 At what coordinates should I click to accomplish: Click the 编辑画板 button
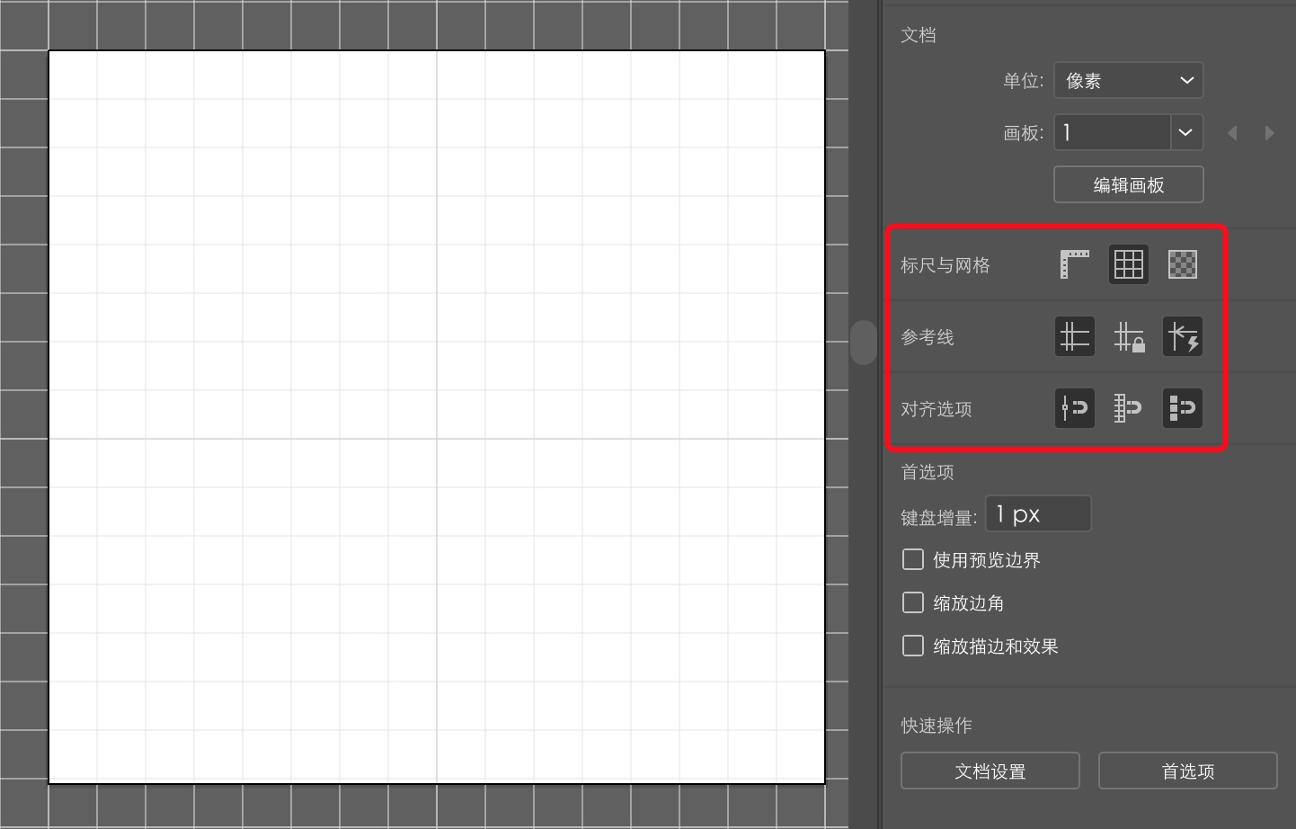(1128, 184)
